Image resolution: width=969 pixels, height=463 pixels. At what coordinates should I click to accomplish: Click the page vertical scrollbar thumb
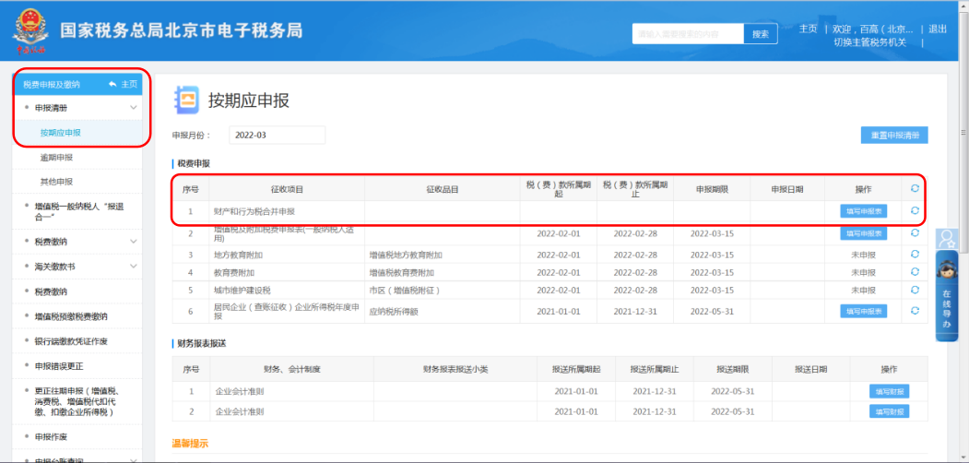[x=964, y=133]
